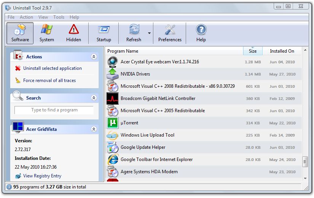Select the NVIDIA Drivers entry

click(204, 74)
